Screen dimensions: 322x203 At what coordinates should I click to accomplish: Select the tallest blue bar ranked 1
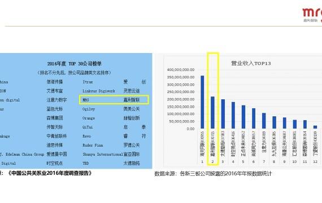[202, 102]
